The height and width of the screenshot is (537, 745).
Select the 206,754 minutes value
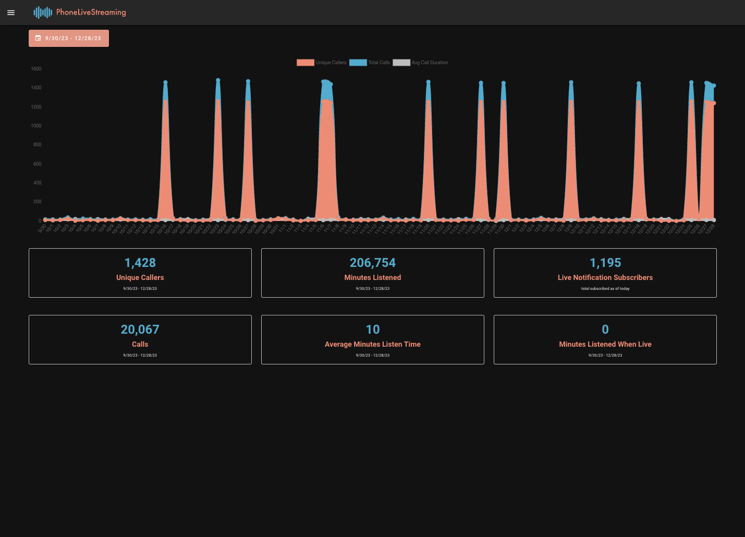coord(373,263)
